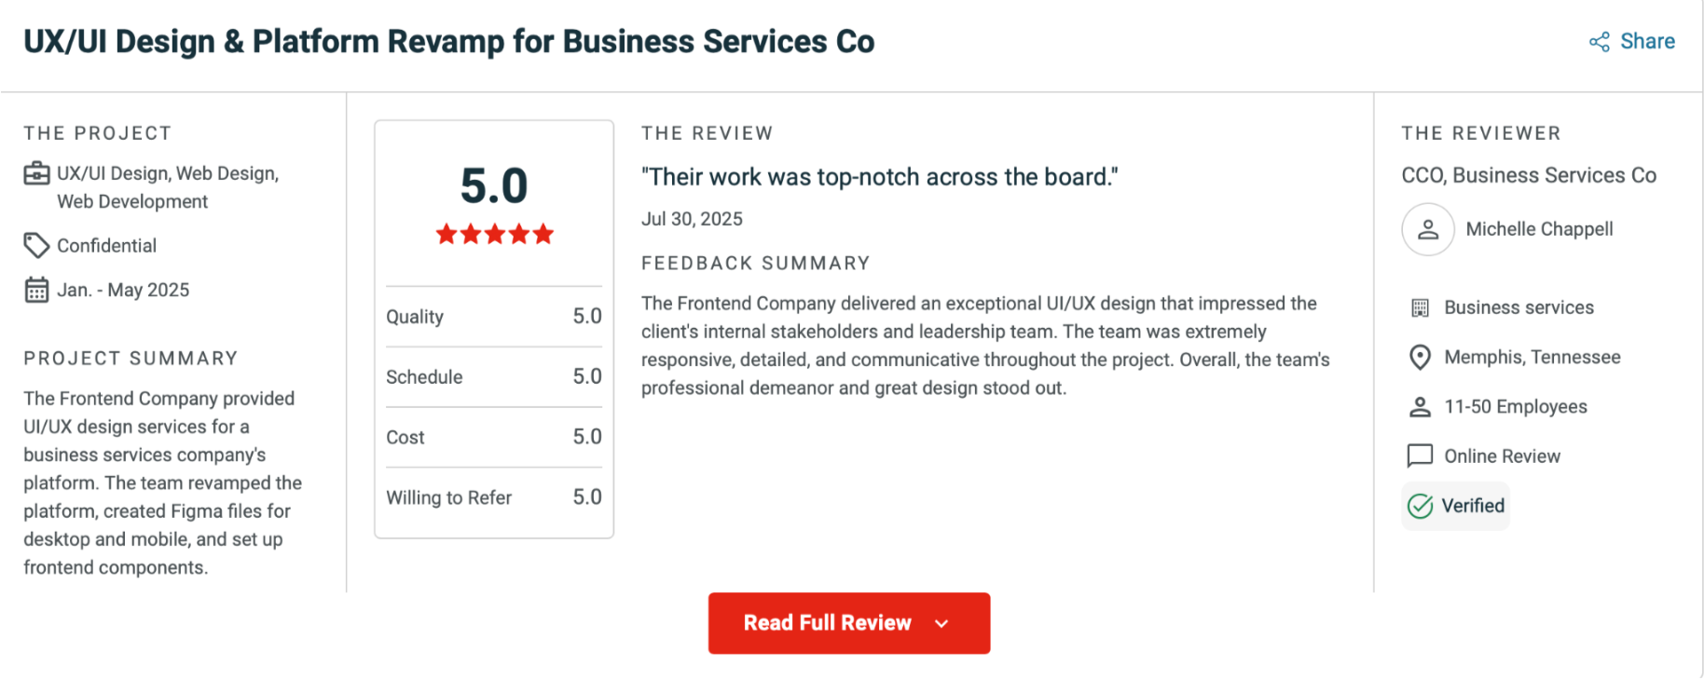Click the reviewer avatar icon
The height and width of the screenshot is (680, 1704).
(x=1428, y=229)
